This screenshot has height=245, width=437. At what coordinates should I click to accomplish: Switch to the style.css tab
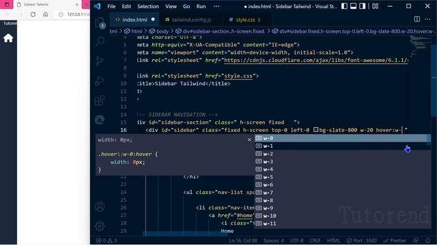(247, 20)
